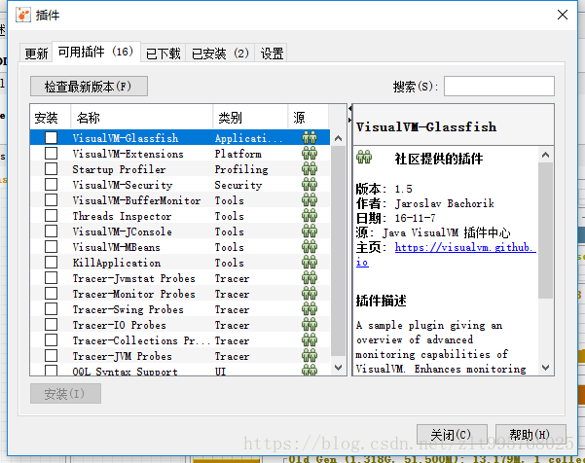The width and height of the screenshot is (585, 463).
Task: Open the visualvm.github.io homepage link
Action: (x=446, y=254)
